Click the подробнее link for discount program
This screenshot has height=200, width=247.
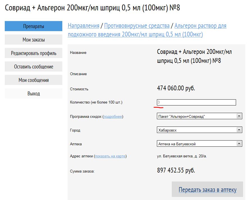point(113,116)
